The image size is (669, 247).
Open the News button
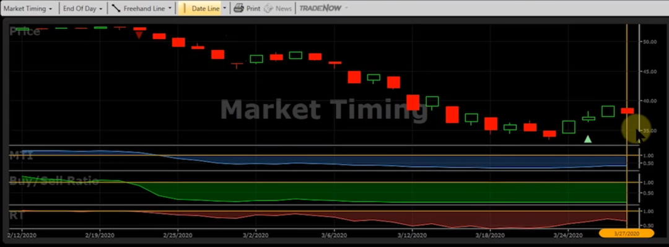[x=278, y=9]
